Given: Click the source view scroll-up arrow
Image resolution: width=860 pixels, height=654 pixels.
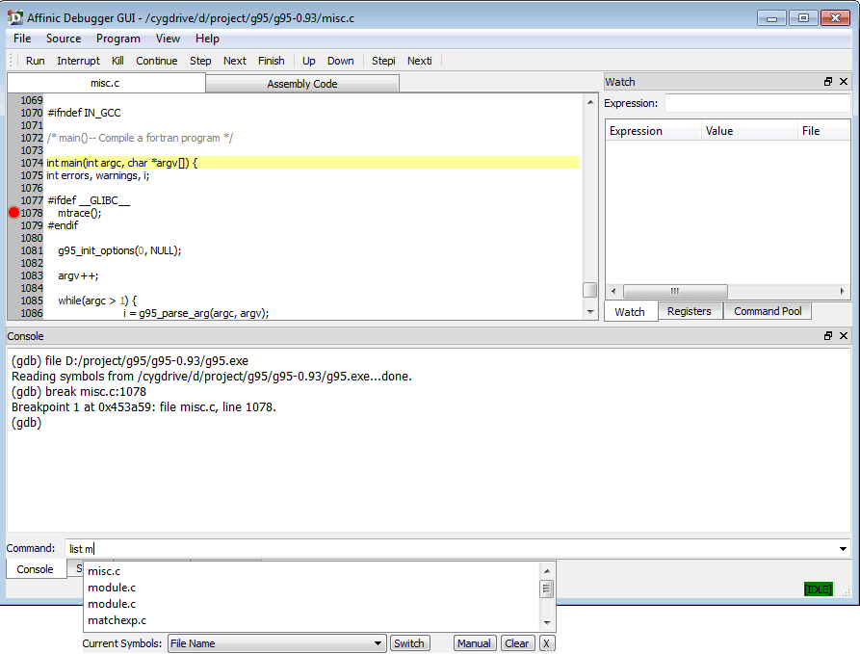Looking at the screenshot, I should coord(590,102).
